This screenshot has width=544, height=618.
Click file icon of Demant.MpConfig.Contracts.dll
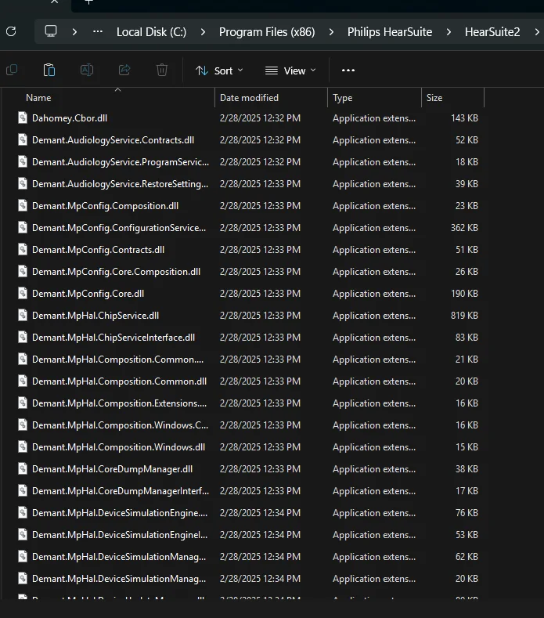23,250
